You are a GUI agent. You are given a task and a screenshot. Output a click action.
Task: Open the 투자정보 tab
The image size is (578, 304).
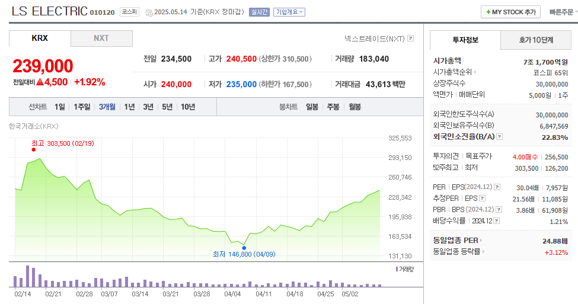(465, 40)
